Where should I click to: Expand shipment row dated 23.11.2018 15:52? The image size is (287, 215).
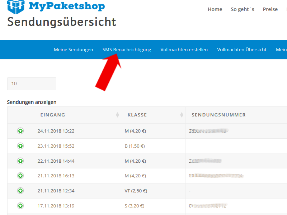20,146
